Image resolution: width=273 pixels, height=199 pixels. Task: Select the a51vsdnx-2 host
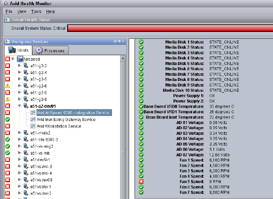[40, 193]
